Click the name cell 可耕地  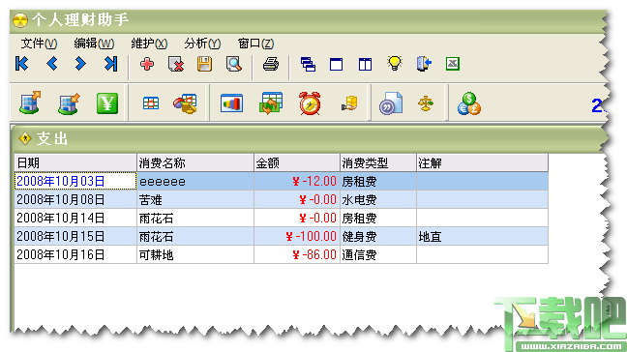point(195,254)
